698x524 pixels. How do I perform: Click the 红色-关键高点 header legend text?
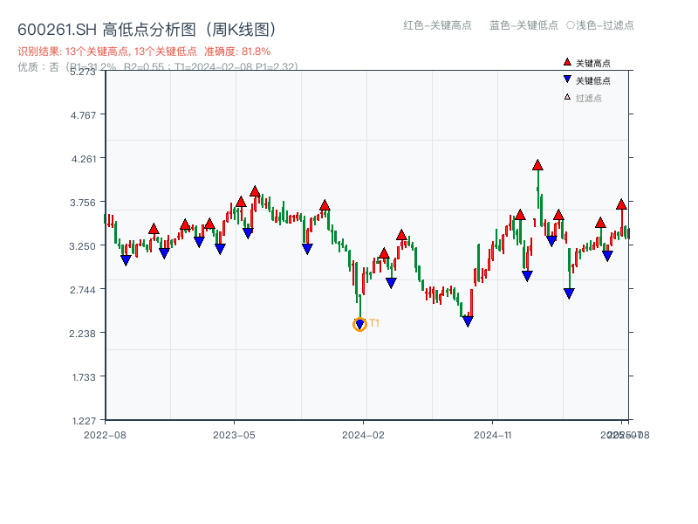coord(437,25)
